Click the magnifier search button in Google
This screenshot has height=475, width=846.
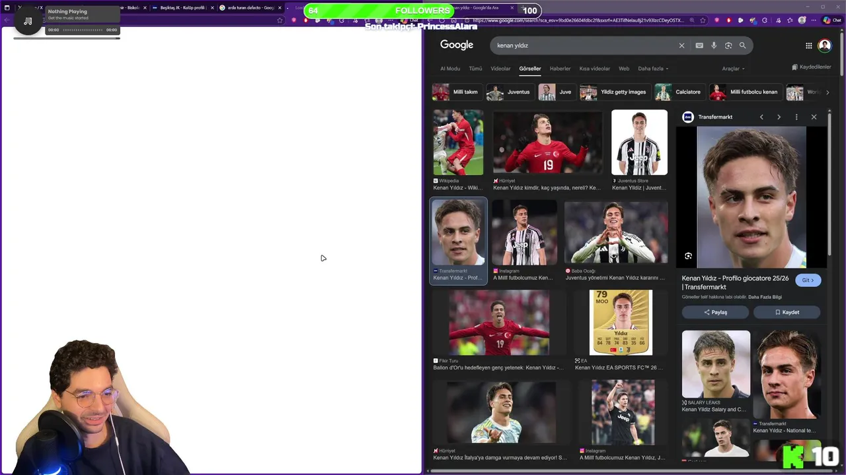click(742, 46)
